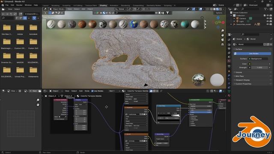
Task: Expand the Mist Pass panel
Action: tap(239, 76)
